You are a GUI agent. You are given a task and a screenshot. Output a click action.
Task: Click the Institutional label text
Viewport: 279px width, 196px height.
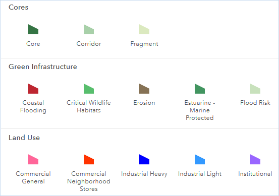(x=255, y=174)
